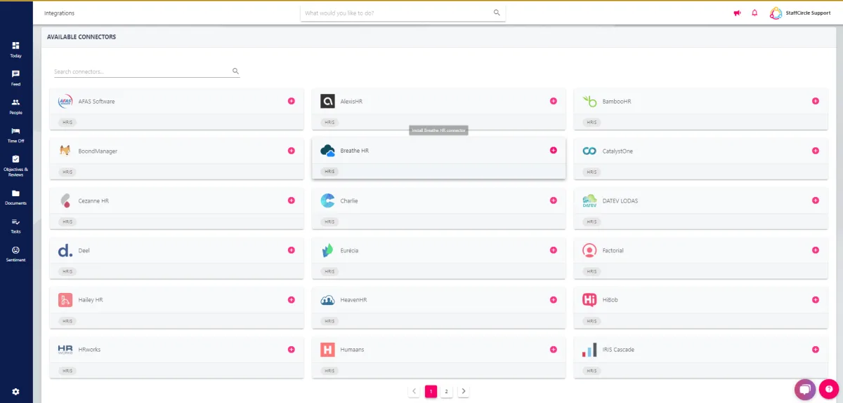Open the Today dashboard in sidebar
This screenshot has width=843, height=403.
tap(15, 49)
